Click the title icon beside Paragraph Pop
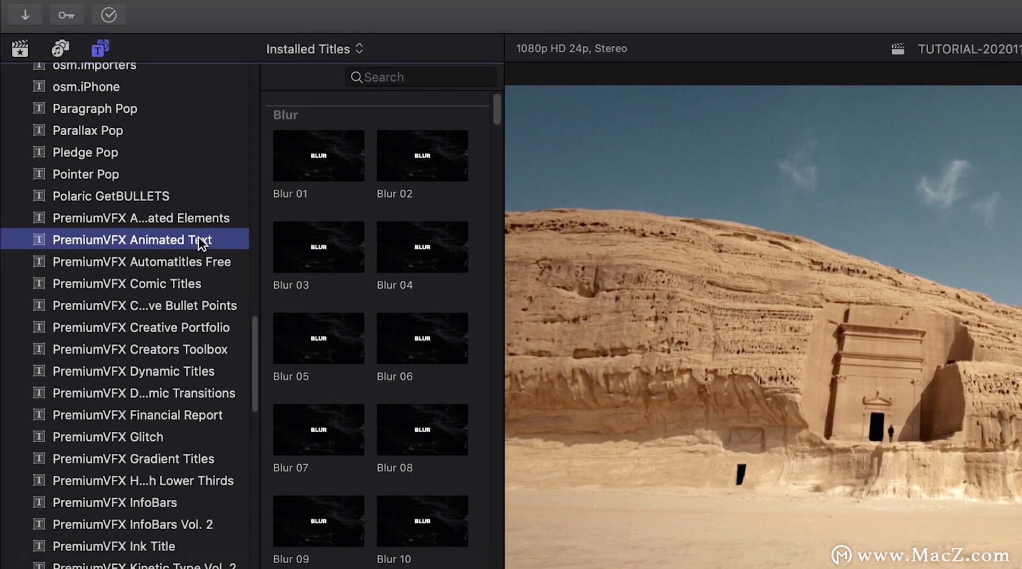The width and height of the screenshot is (1022, 569). point(39,108)
